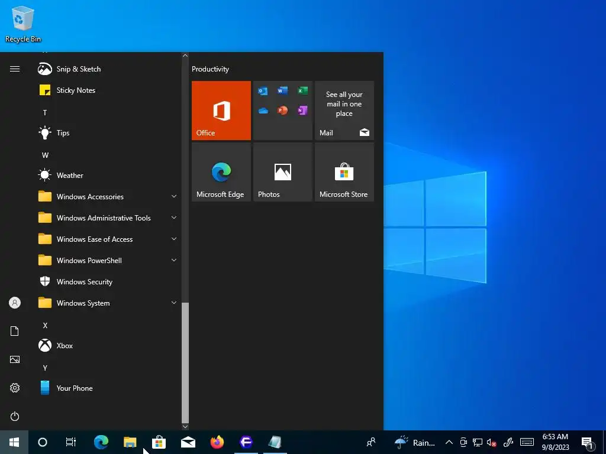This screenshot has height=454, width=606.
Task: Open Documents from Start sidebar
Action: (15, 331)
